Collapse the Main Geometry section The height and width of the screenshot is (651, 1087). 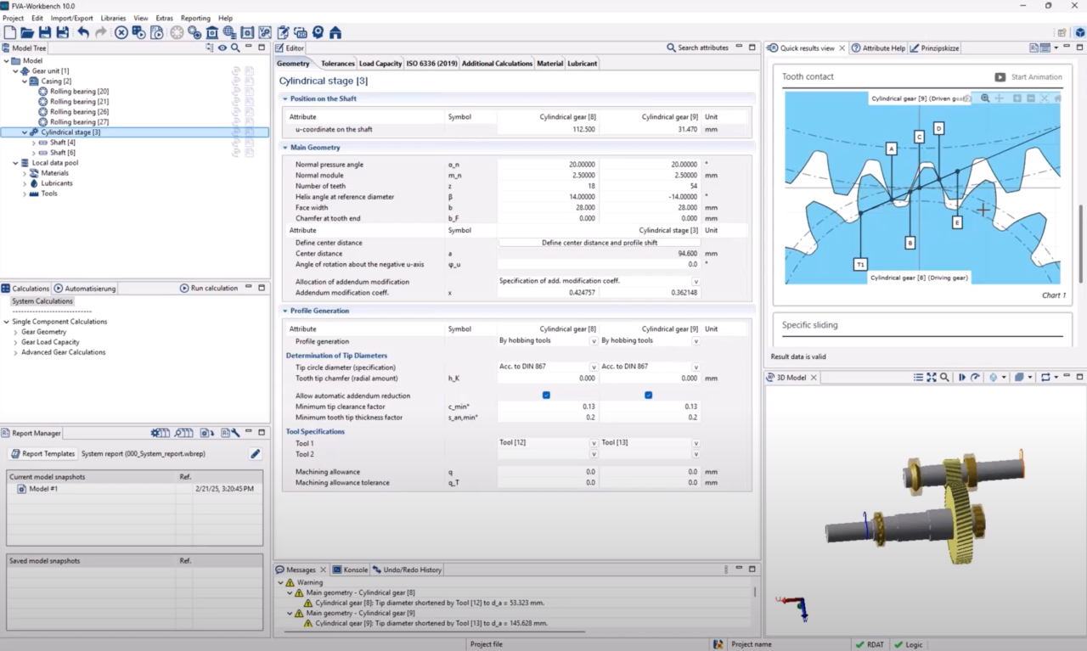284,148
